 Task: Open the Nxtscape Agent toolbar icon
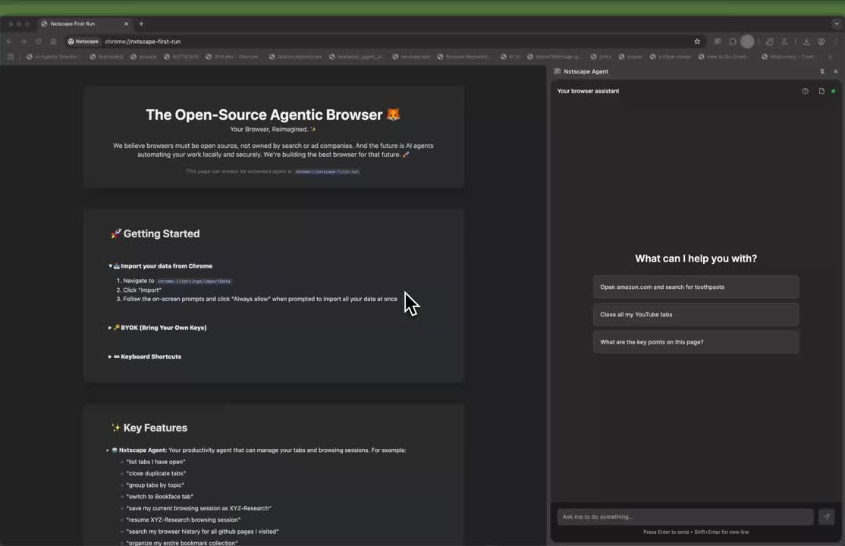click(x=718, y=42)
